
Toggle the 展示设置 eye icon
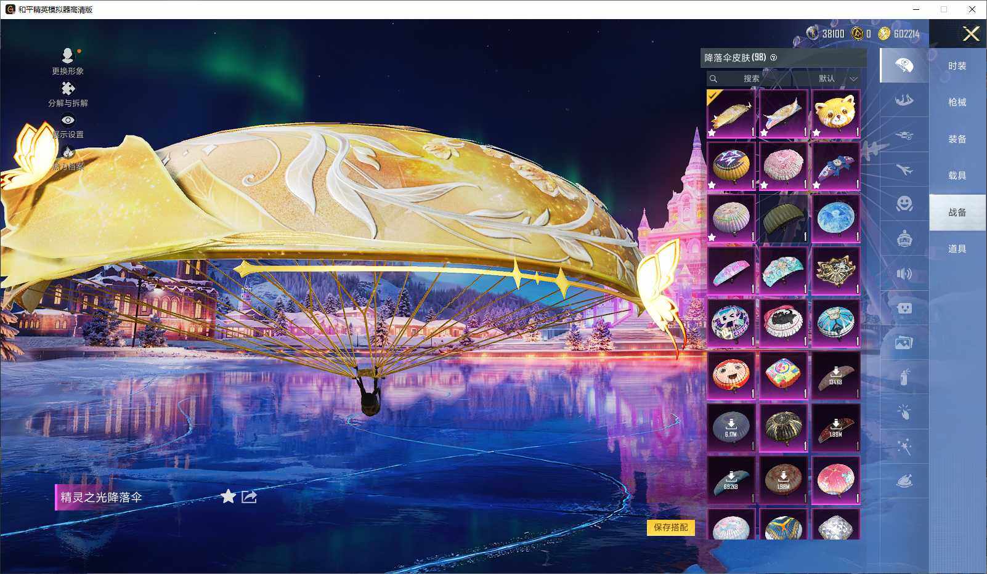[68, 120]
